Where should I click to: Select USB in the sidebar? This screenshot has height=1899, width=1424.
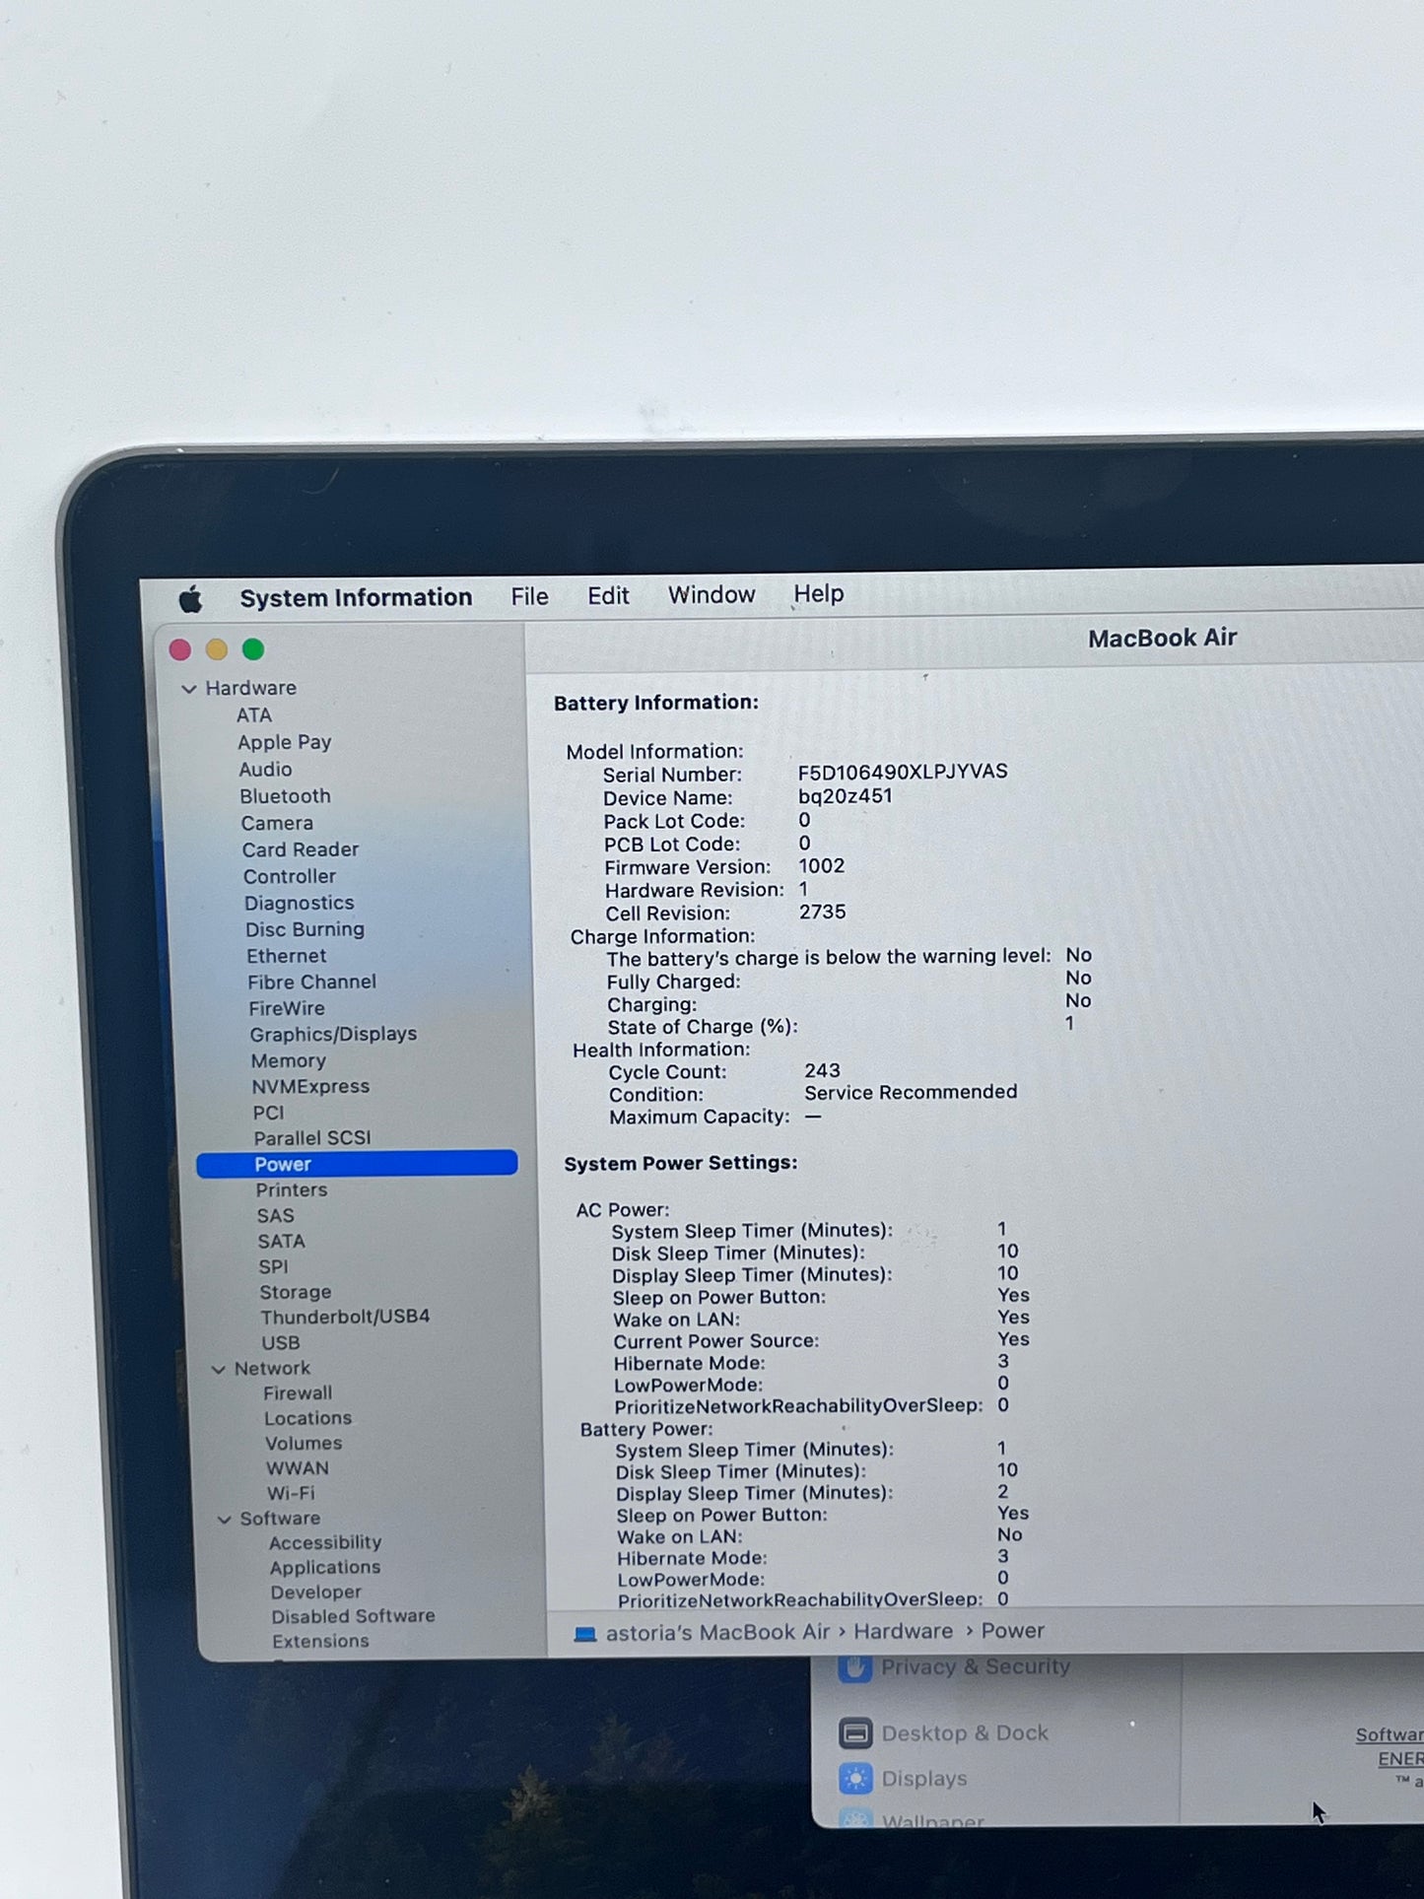point(281,1343)
